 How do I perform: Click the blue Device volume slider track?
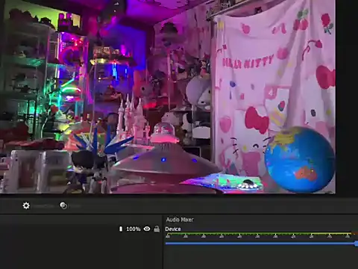coord(260,244)
